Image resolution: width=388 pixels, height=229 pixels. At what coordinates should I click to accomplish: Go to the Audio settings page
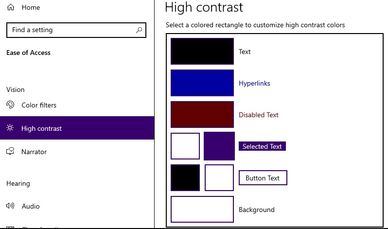[31, 206]
